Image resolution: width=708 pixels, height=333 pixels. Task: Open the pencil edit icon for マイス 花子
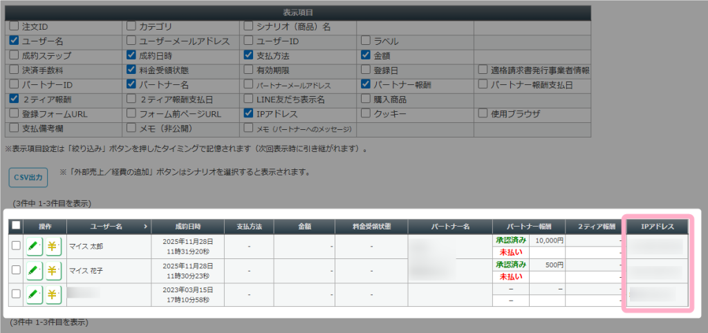coord(33,271)
